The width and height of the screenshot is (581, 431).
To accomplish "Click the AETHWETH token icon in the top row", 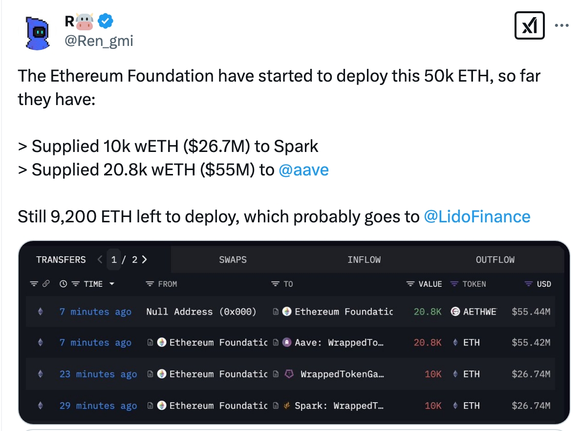I will 455,311.
